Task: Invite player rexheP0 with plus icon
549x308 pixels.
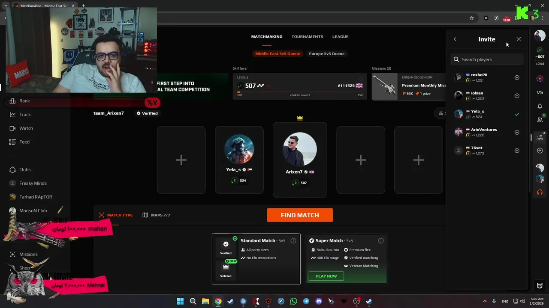Action: tap(517, 77)
